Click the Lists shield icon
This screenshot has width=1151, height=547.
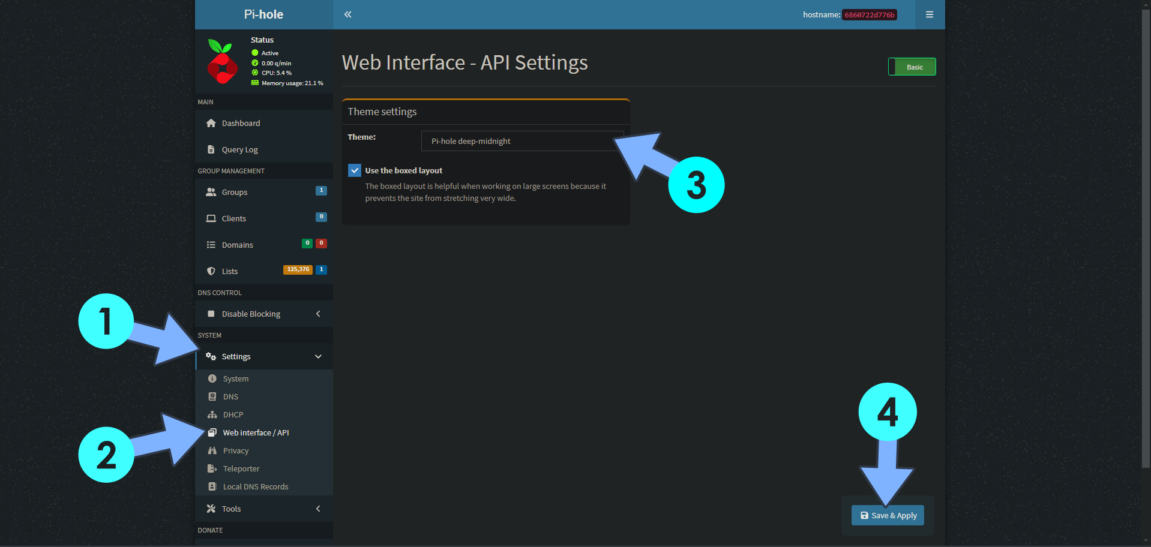(211, 271)
